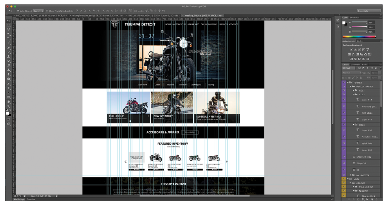389x206 pixels.
Task: Click NEW INVENTORY card in mockup
Action: tap(172, 107)
